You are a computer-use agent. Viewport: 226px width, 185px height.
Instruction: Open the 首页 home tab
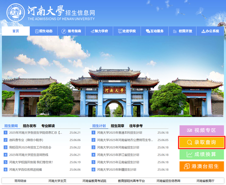click(x=16, y=31)
